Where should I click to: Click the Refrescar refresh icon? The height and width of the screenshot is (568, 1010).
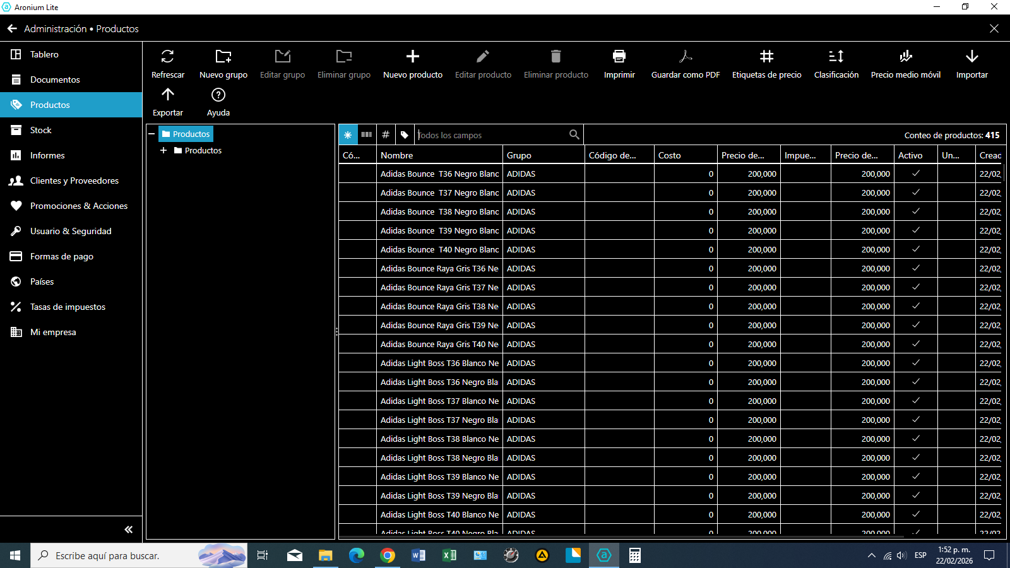click(x=167, y=57)
